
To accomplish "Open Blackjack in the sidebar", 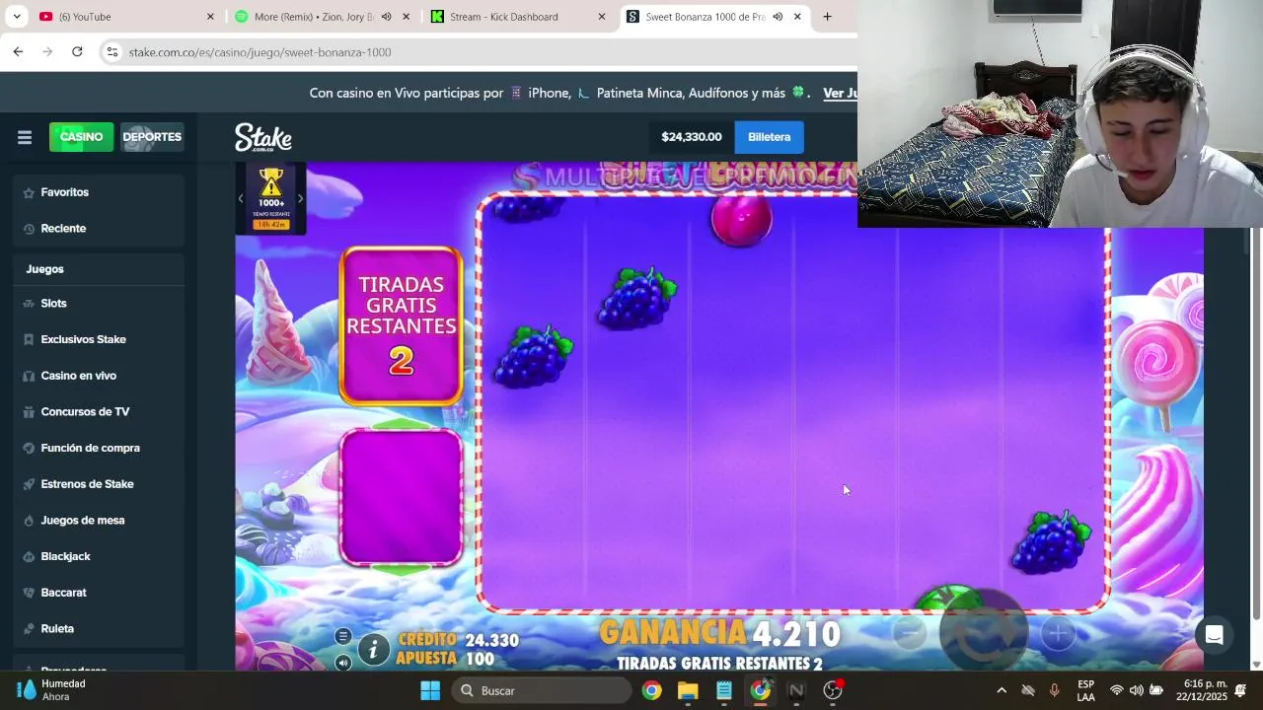I will (x=99, y=556).
